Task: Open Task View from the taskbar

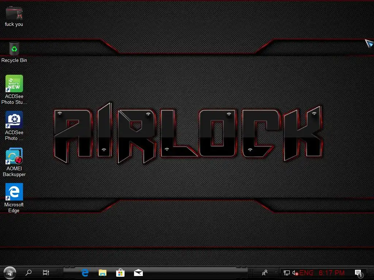Action: coord(46,272)
